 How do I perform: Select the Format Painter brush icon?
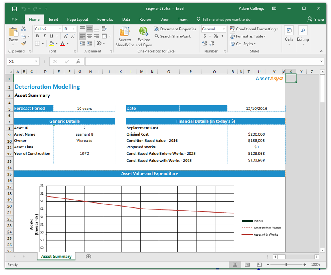pyautogui.click(x=24, y=43)
